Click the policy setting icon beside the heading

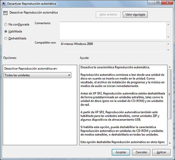tap(5, 13)
